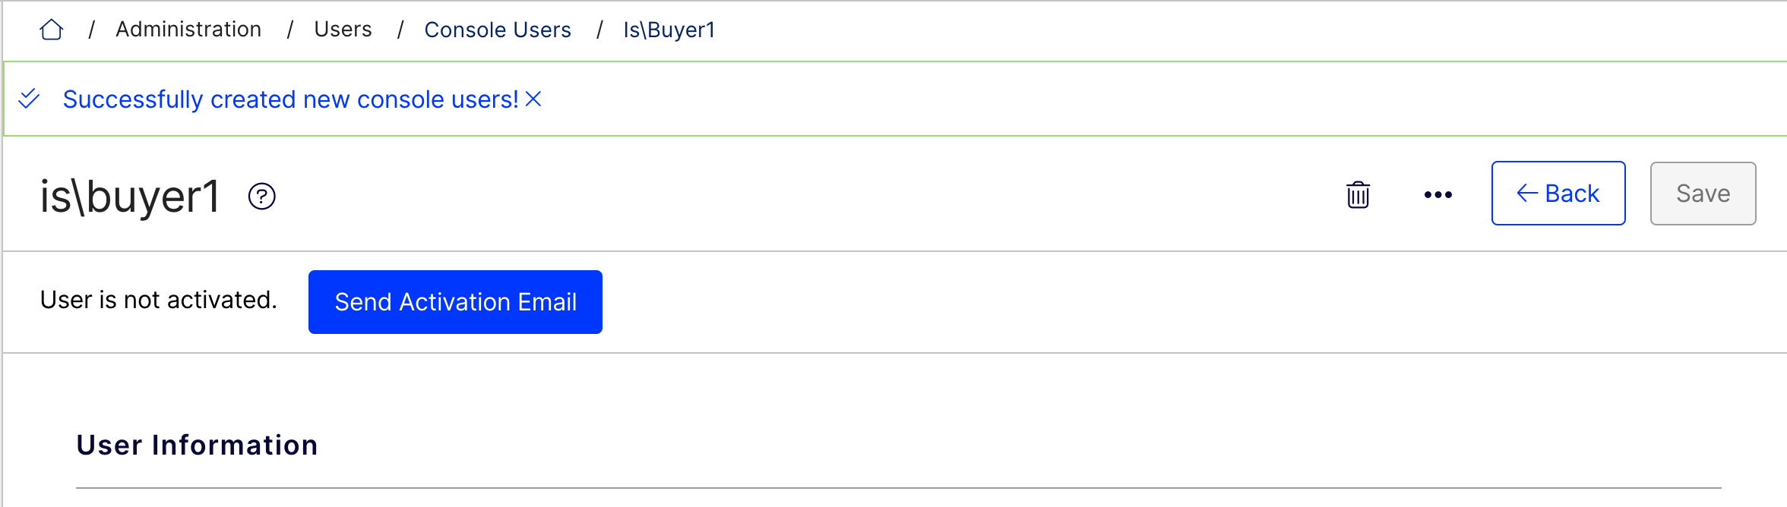Open the Administration breadcrumb
This screenshot has height=507, width=1787.
(x=188, y=30)
